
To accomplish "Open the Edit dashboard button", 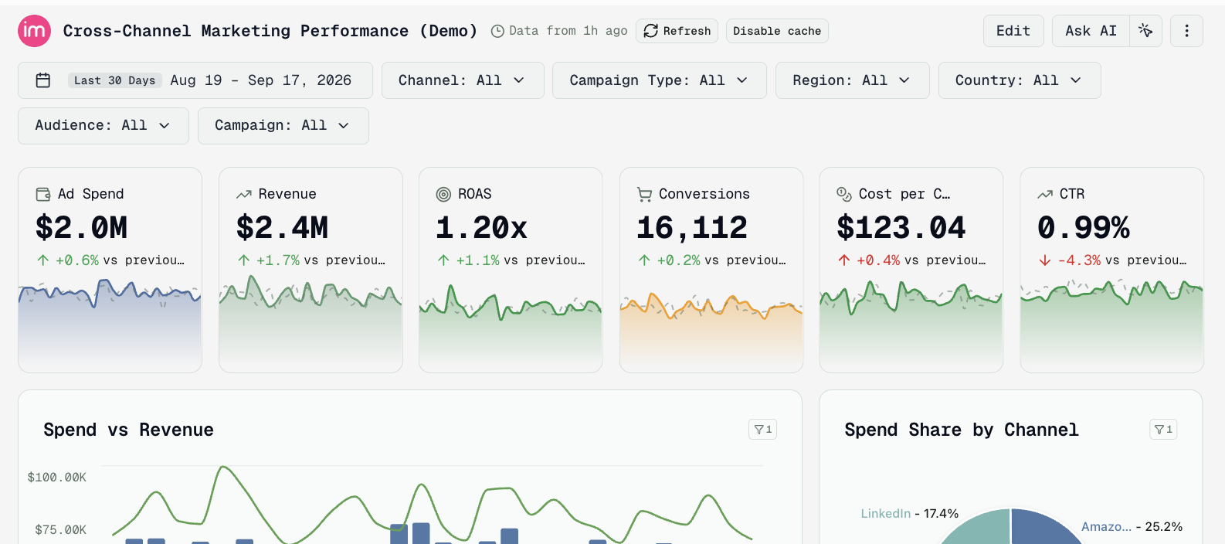I will tap(1013, 31).
